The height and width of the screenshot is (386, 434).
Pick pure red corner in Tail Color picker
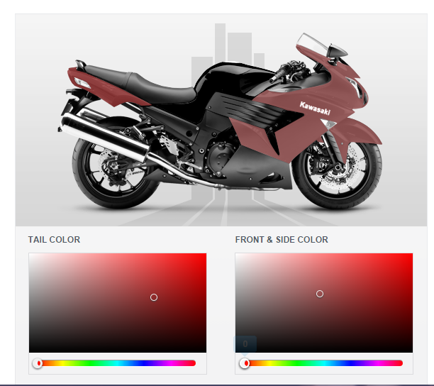pyautogui.click(x=205, y=255)
